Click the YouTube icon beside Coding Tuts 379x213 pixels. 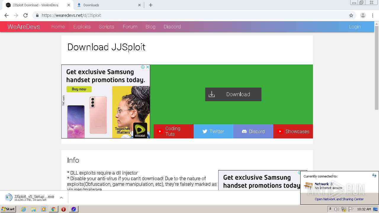[x=160, y=131]
